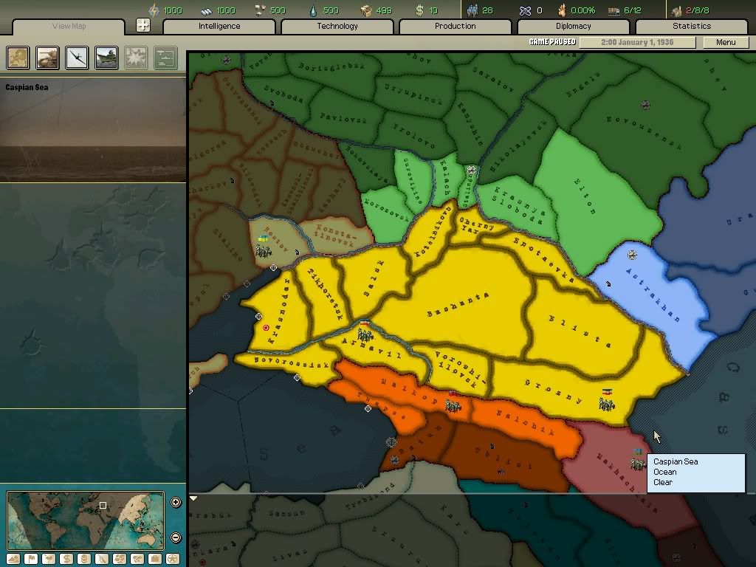Switch to the View Map tab
The image size is (756, 567).
click(x=69, y=27)
